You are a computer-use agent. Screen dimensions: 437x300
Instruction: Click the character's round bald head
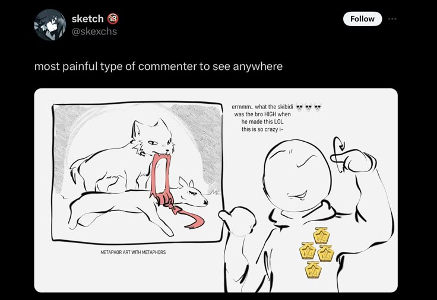(x=297, y=175)
